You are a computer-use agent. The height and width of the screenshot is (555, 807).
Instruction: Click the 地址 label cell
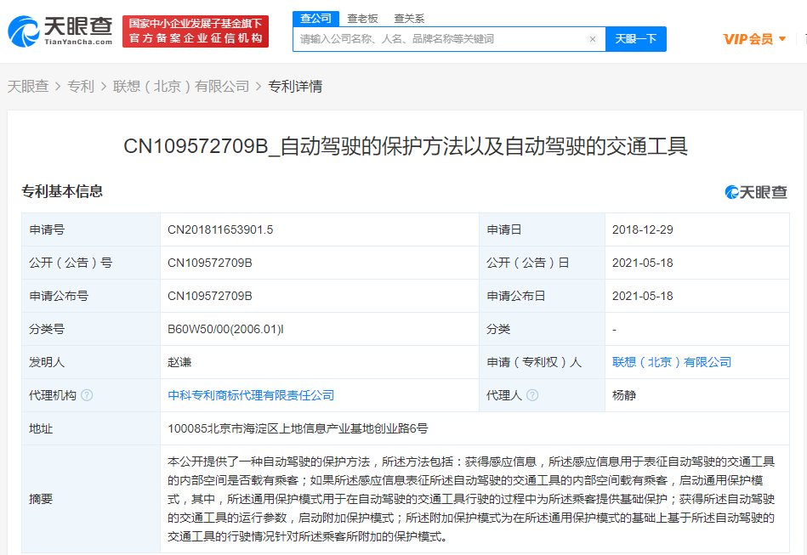pos(91,428)
